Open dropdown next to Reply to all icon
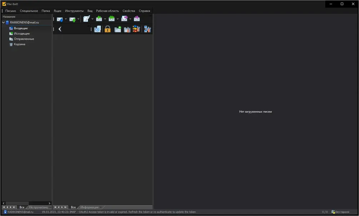The width and height of the screenshot is (359, 216). [x=117, y=19]
